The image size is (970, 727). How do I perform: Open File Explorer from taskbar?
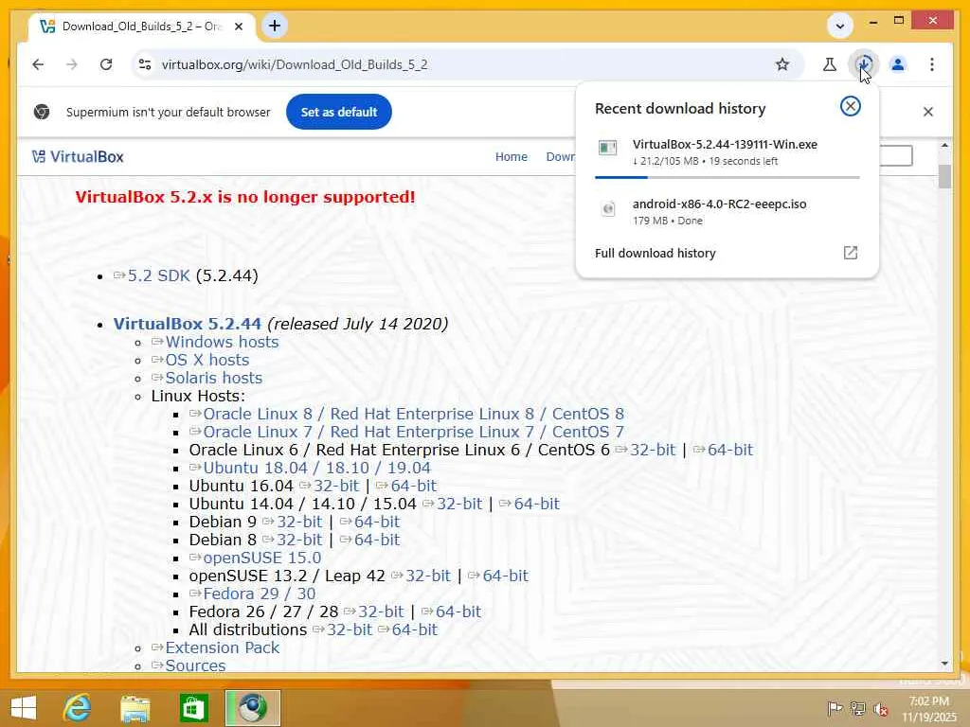click(135, 708)
